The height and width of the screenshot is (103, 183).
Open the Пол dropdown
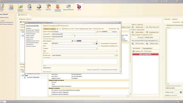pos(97,41)
